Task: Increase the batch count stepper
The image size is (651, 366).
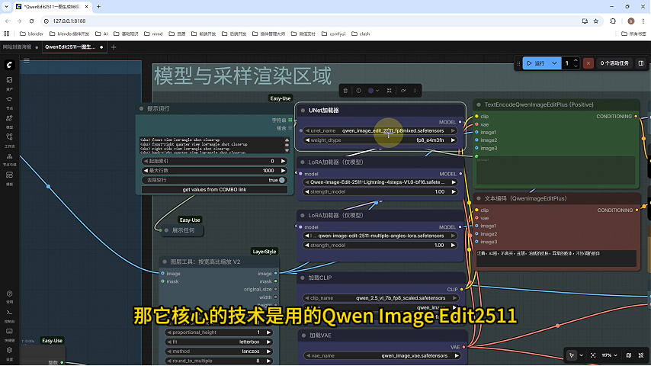Action: pos(576,61)
